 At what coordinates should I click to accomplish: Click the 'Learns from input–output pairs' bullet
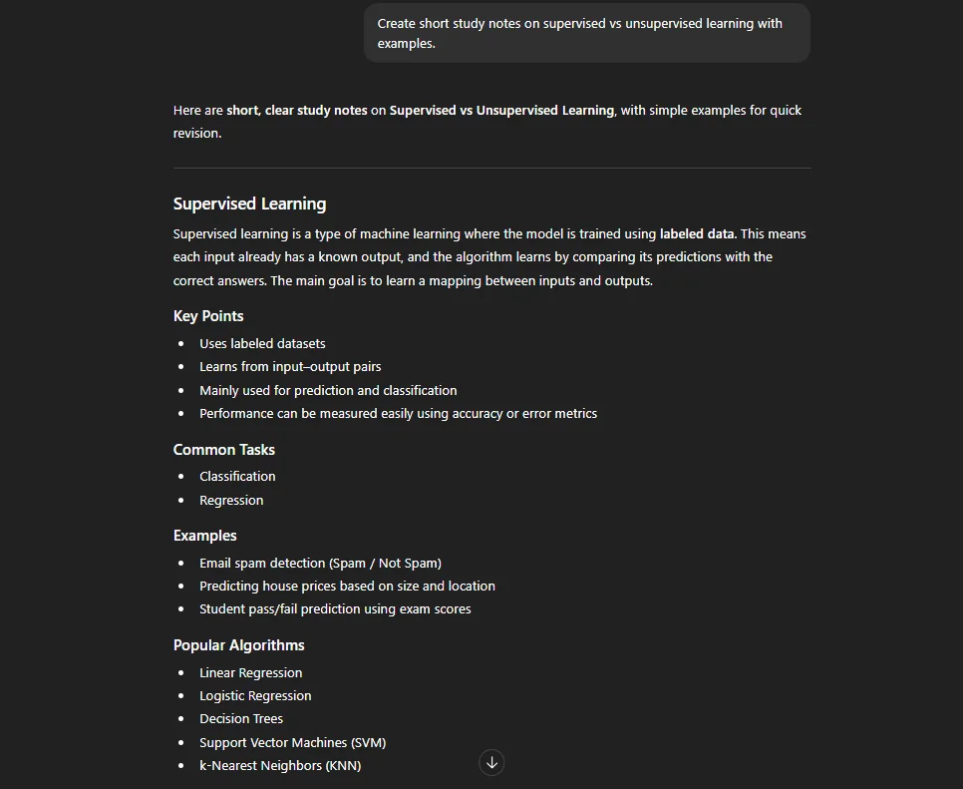click(290, 367)
